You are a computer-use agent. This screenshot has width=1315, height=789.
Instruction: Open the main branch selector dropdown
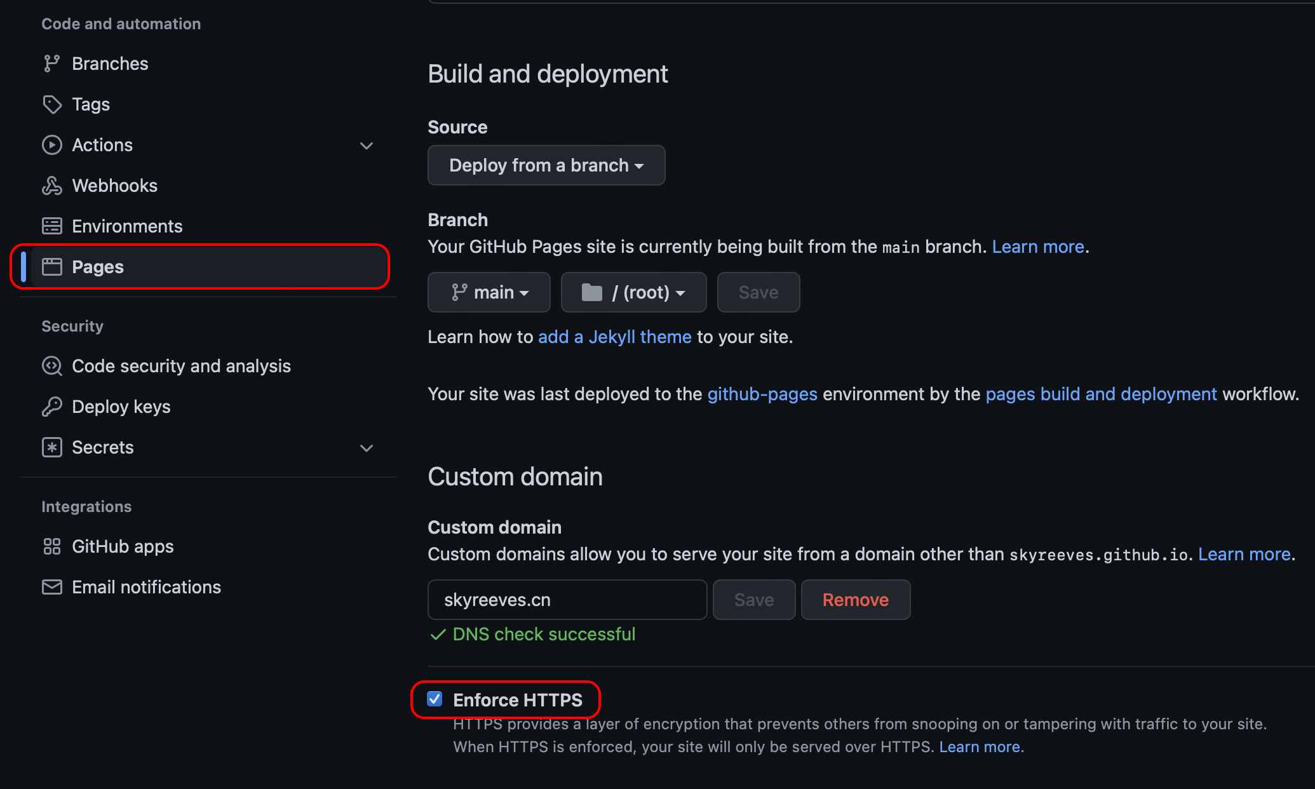coord(489,292)
